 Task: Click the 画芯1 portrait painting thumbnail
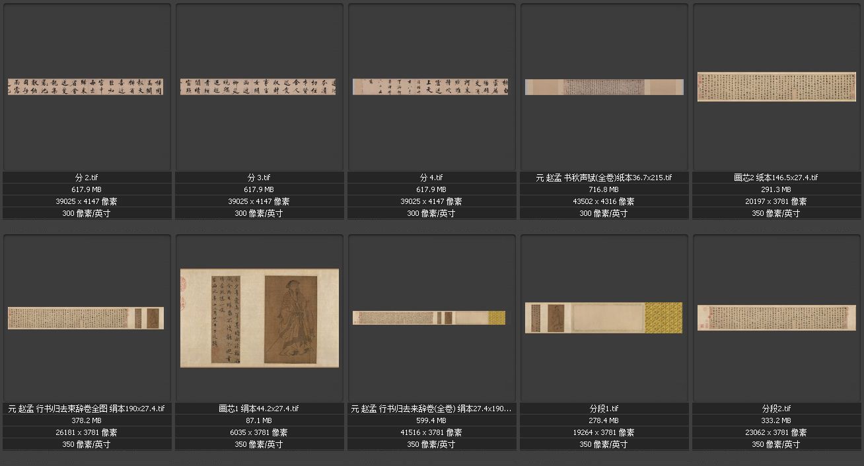point(259,318)
